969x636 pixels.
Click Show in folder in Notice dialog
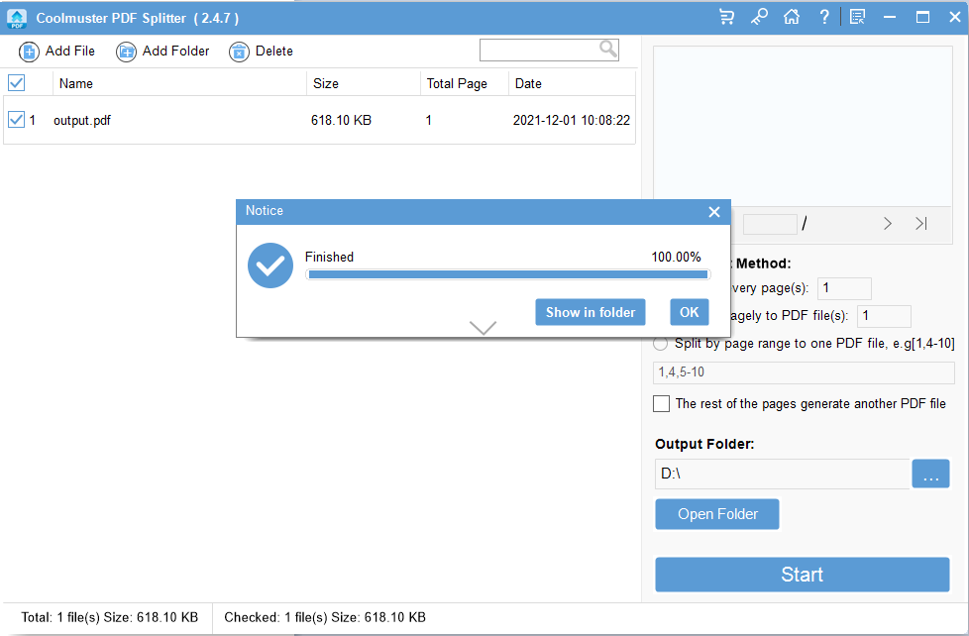(590, 312)
